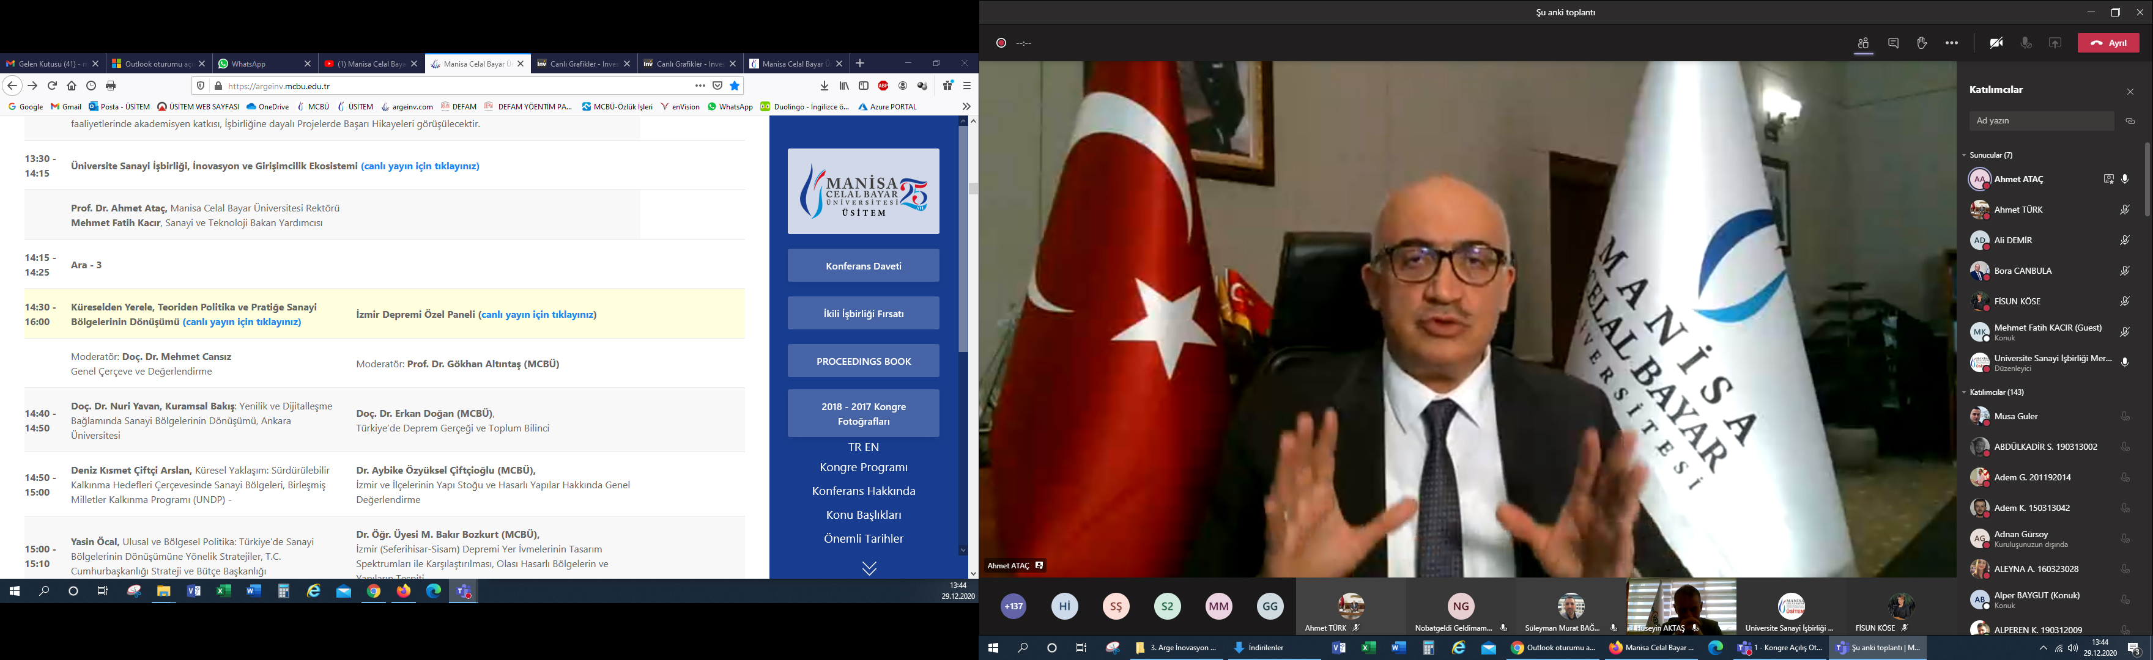Toggle the camera on in Teams
The height and width of the screenshot is (660, 2153).
tap(1996, 43)
